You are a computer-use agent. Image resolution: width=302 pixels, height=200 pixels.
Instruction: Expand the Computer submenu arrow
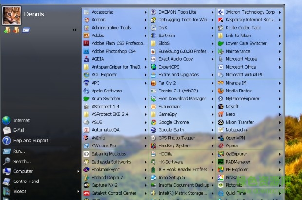(78, 171)
